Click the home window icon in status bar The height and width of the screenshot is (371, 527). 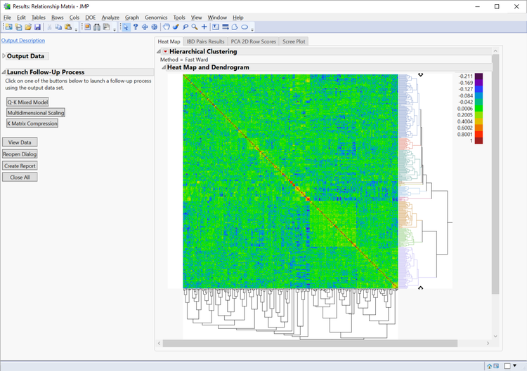point(489,366)
